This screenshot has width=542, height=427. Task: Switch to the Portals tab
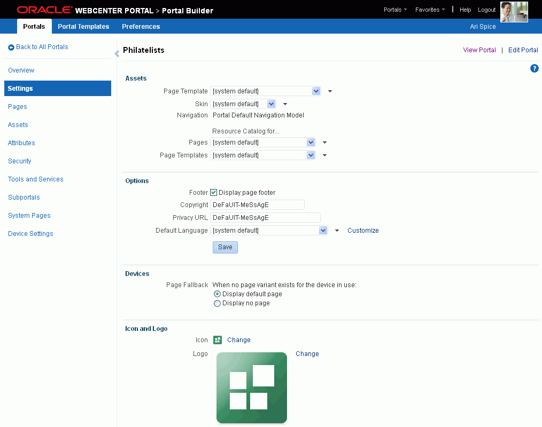tap(34, 26)
